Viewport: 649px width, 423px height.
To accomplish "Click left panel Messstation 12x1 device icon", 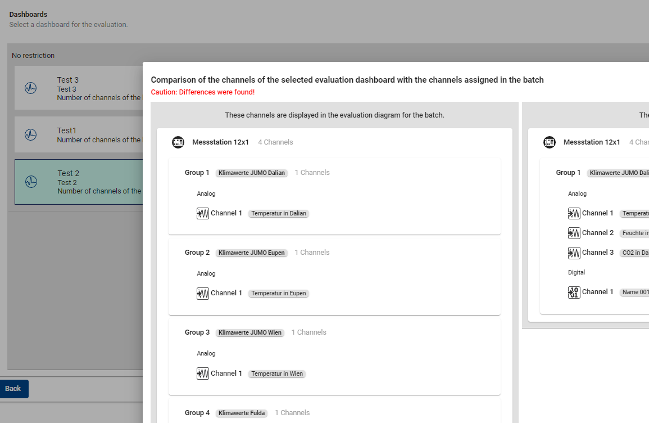I will [x=178, y=142].
